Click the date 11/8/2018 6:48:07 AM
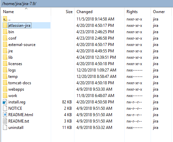 (95, 96)
